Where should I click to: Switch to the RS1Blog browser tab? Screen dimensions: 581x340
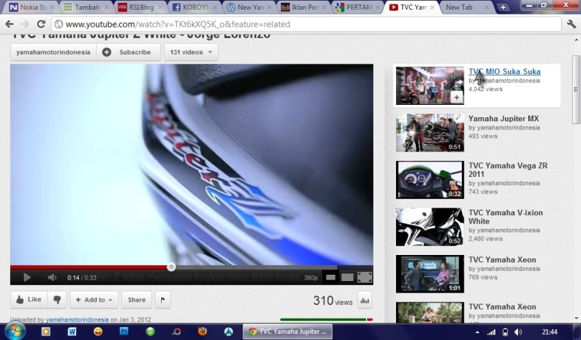click(x=136, y=8)
